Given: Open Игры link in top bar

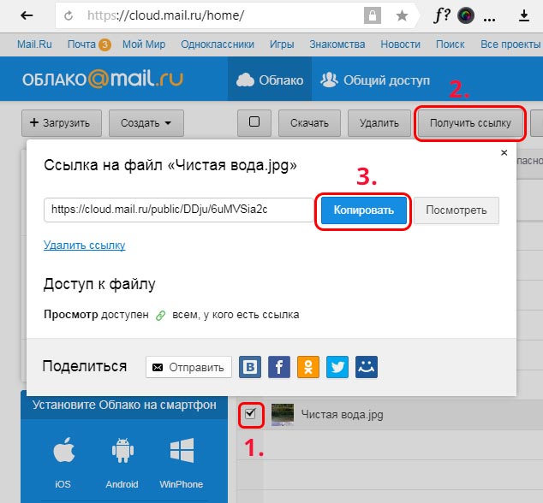Looking at the screenshot, I should (282, 44).
